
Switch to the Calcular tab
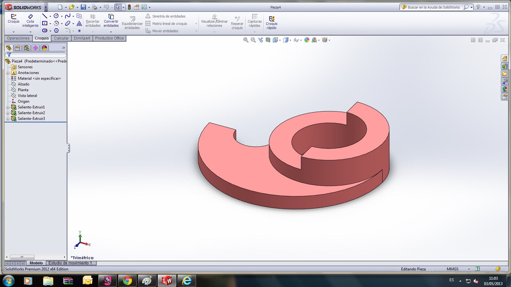coord(61,38)
